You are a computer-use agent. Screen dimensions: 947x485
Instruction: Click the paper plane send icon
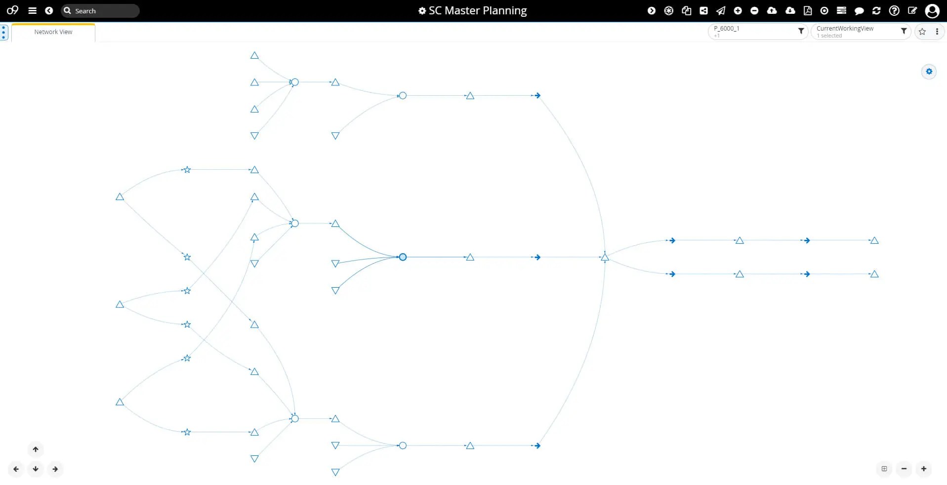[x=721, y=10]
